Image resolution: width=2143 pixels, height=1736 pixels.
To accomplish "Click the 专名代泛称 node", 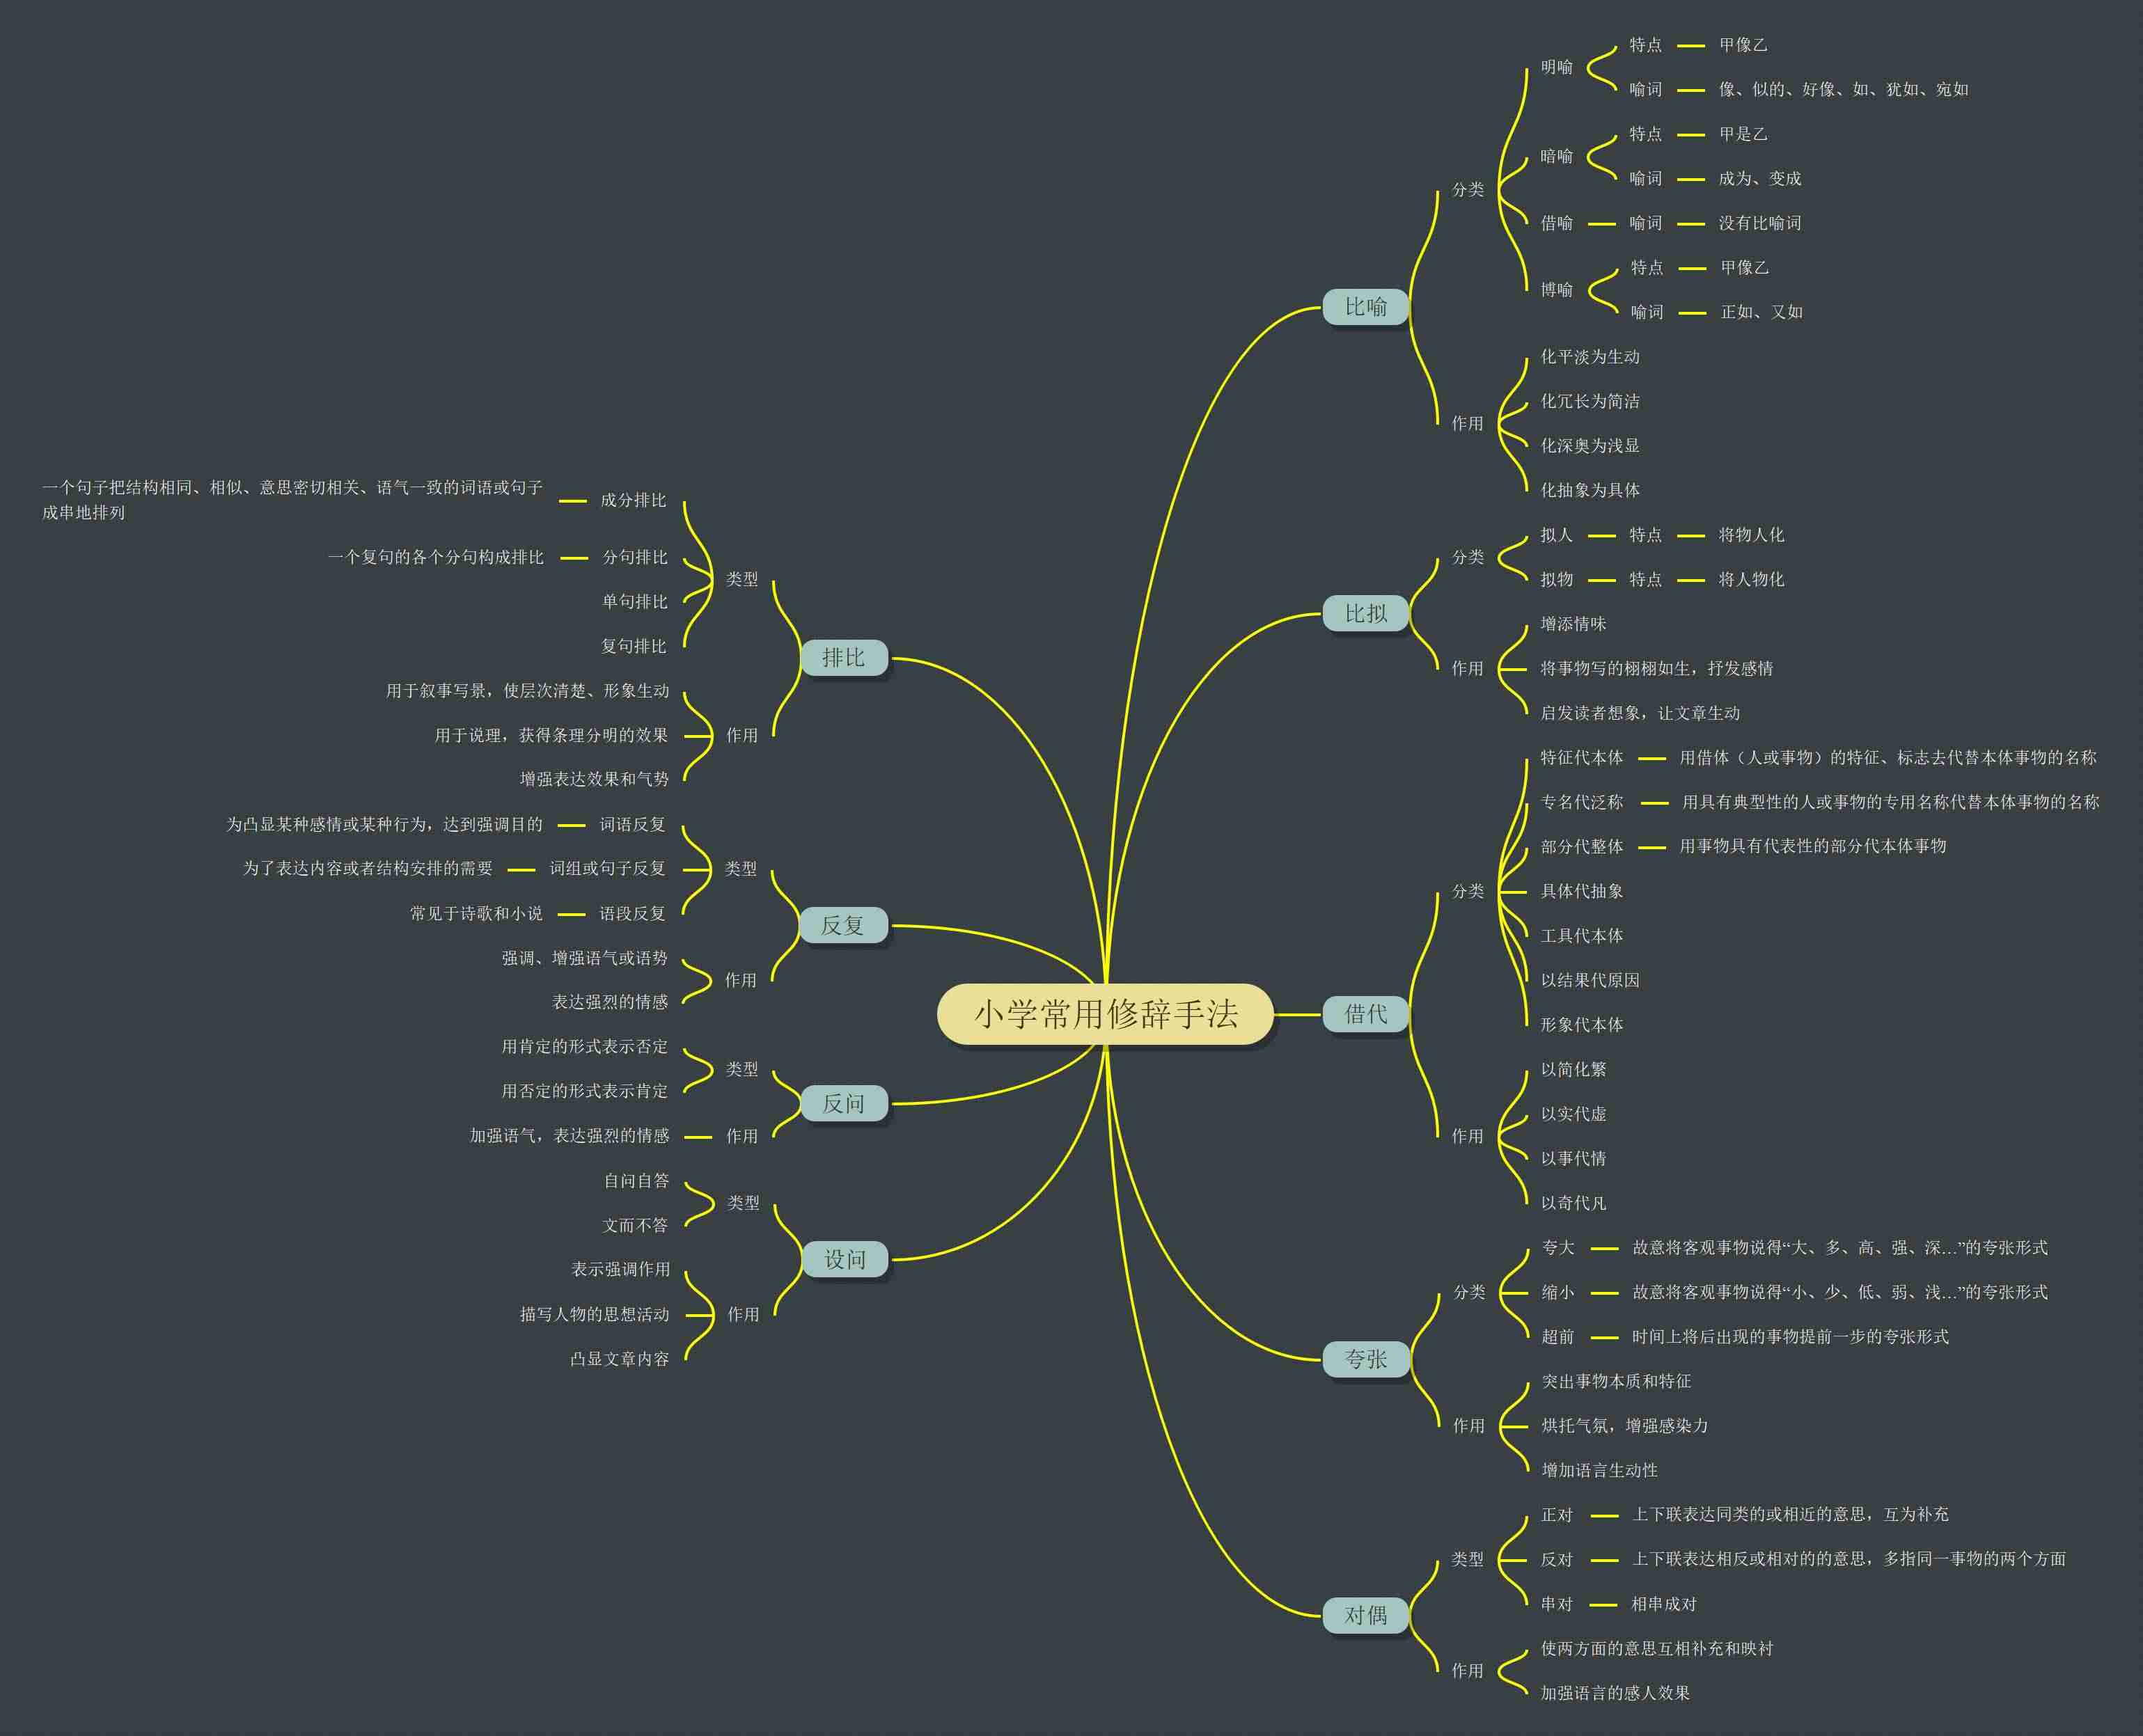I will (1582, 802).
